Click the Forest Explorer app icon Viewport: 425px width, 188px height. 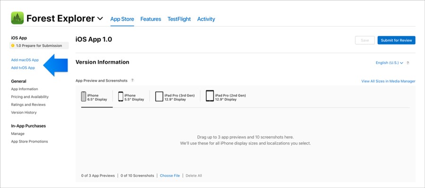17,18
